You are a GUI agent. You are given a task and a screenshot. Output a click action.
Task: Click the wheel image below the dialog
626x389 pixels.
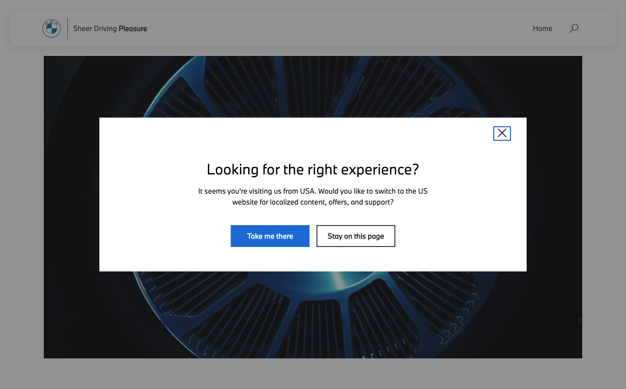point(313,315)
